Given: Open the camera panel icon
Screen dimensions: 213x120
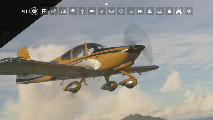Looking at the screenshot, I should click(x=92, y=11).
